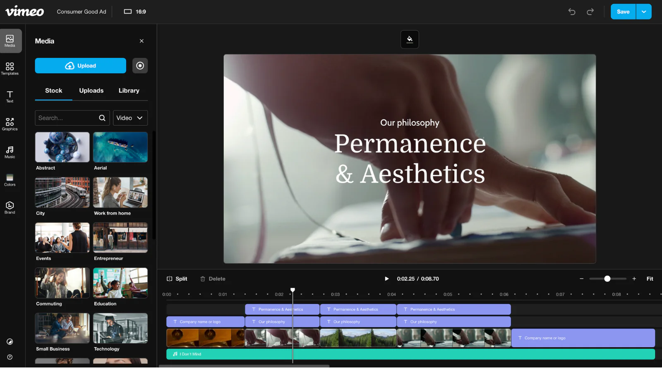Open the Music panel
This screenshot has height=372, width=662.
click(10, 151)
